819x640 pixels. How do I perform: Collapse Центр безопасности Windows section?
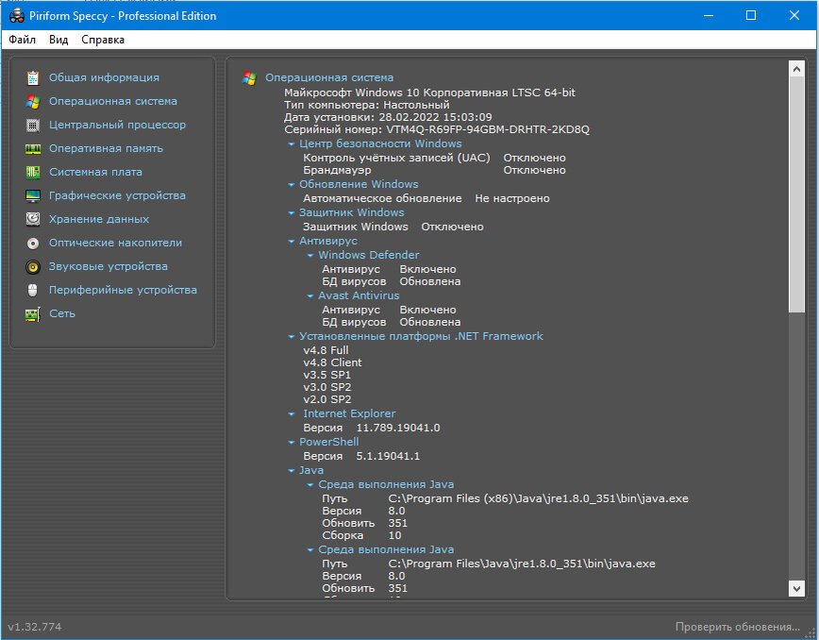click(x=292, y=144)
